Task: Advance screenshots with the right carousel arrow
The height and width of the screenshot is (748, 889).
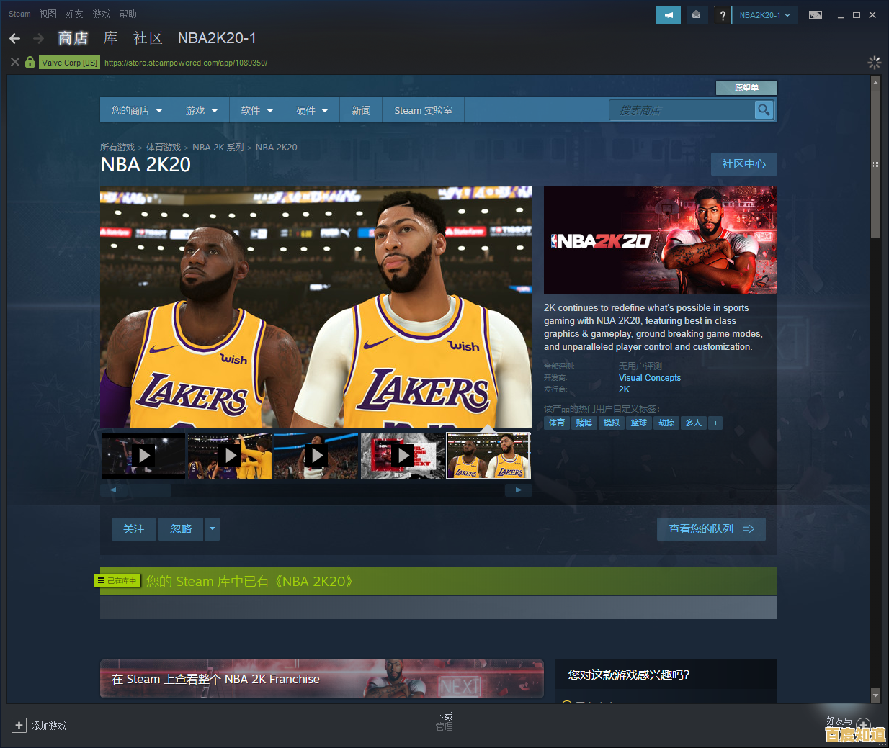Action: pyautogui.click(x=518, y=489)
